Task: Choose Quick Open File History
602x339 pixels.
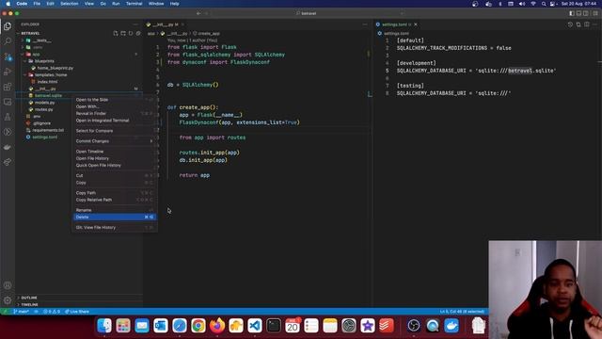Action: tap(114, 166)
